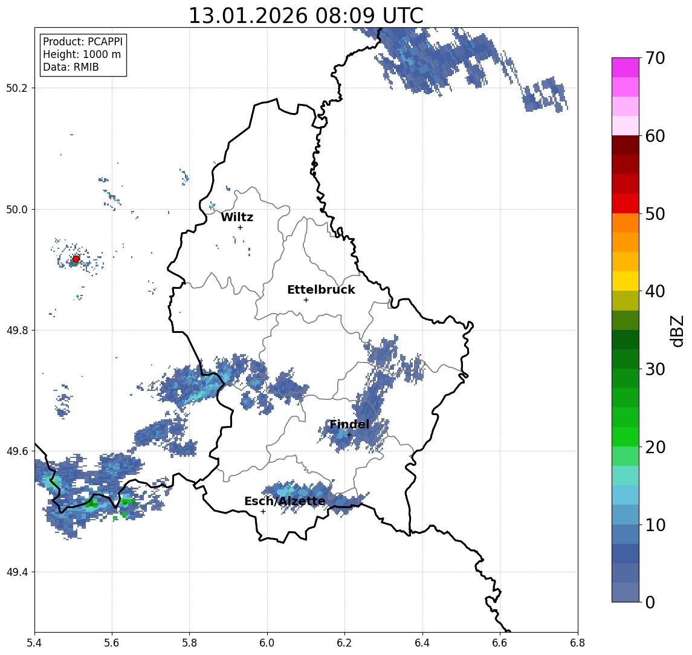Click the 'Product: PCAPPI' text in the info box

(x=83, y=42)
